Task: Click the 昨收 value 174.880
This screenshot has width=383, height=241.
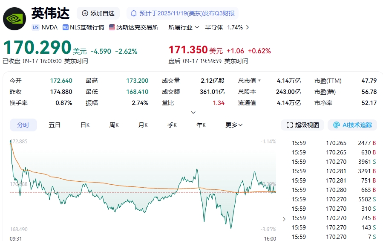Action: [61, 92]
